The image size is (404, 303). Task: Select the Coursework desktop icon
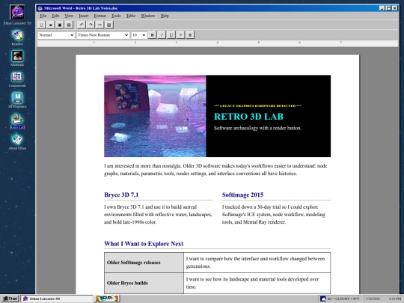click(17, 79)
